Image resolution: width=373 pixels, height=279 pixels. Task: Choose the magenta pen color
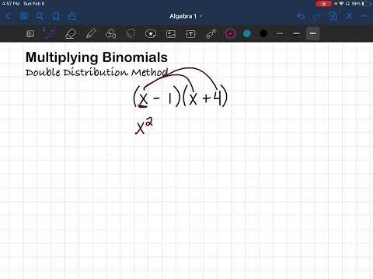coord(230,33)
